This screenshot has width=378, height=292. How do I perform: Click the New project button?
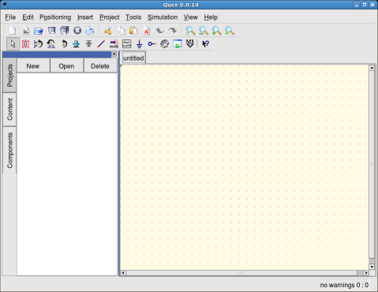click(x=33, y=66)
